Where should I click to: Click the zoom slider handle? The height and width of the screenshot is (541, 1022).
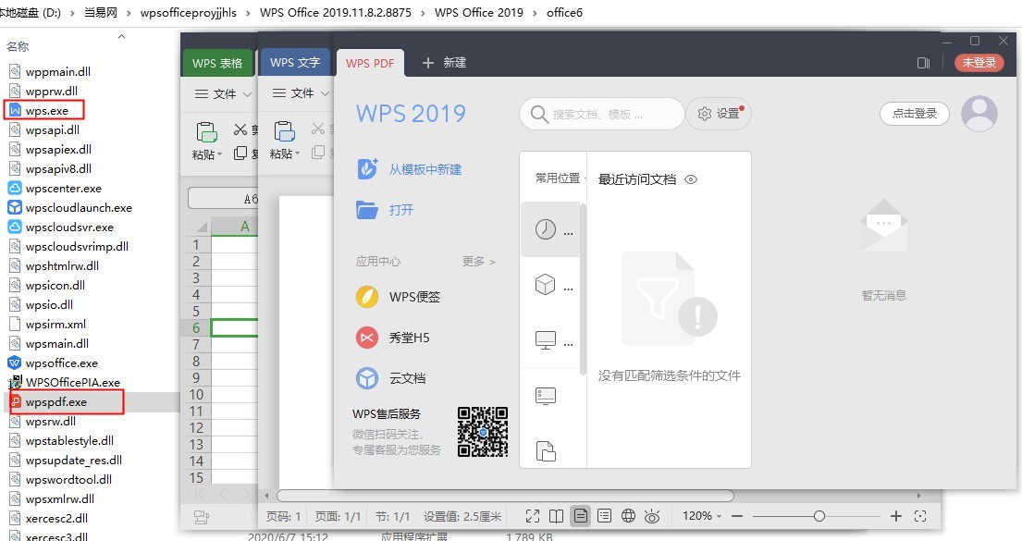pos(819,516)
